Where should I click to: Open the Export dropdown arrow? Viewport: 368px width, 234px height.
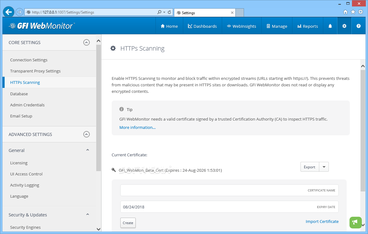pos(324,167)
